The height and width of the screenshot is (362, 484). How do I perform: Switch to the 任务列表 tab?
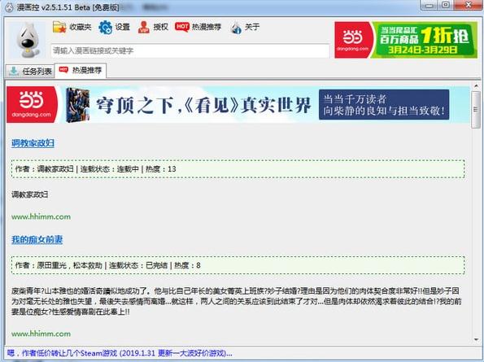click(30, 72)
